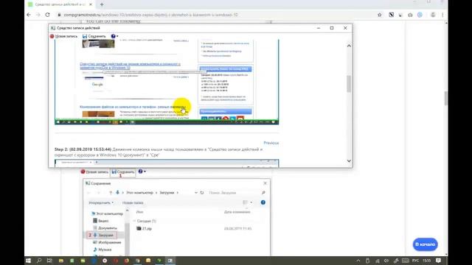Go back with Chrome back arrow
Image resolution: width=472 pixels, height=265 pixels.
click(29, 15)
